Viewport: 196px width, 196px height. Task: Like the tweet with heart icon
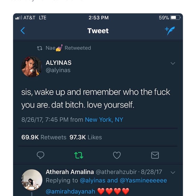tap(117, 155)
